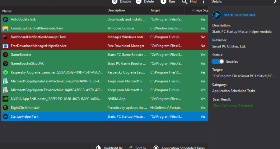
Task: Open the Sort By dropdown
Action: pyautogui.click(x=137, y=147)
